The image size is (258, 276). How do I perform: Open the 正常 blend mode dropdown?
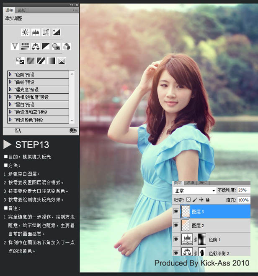point(194,190)
